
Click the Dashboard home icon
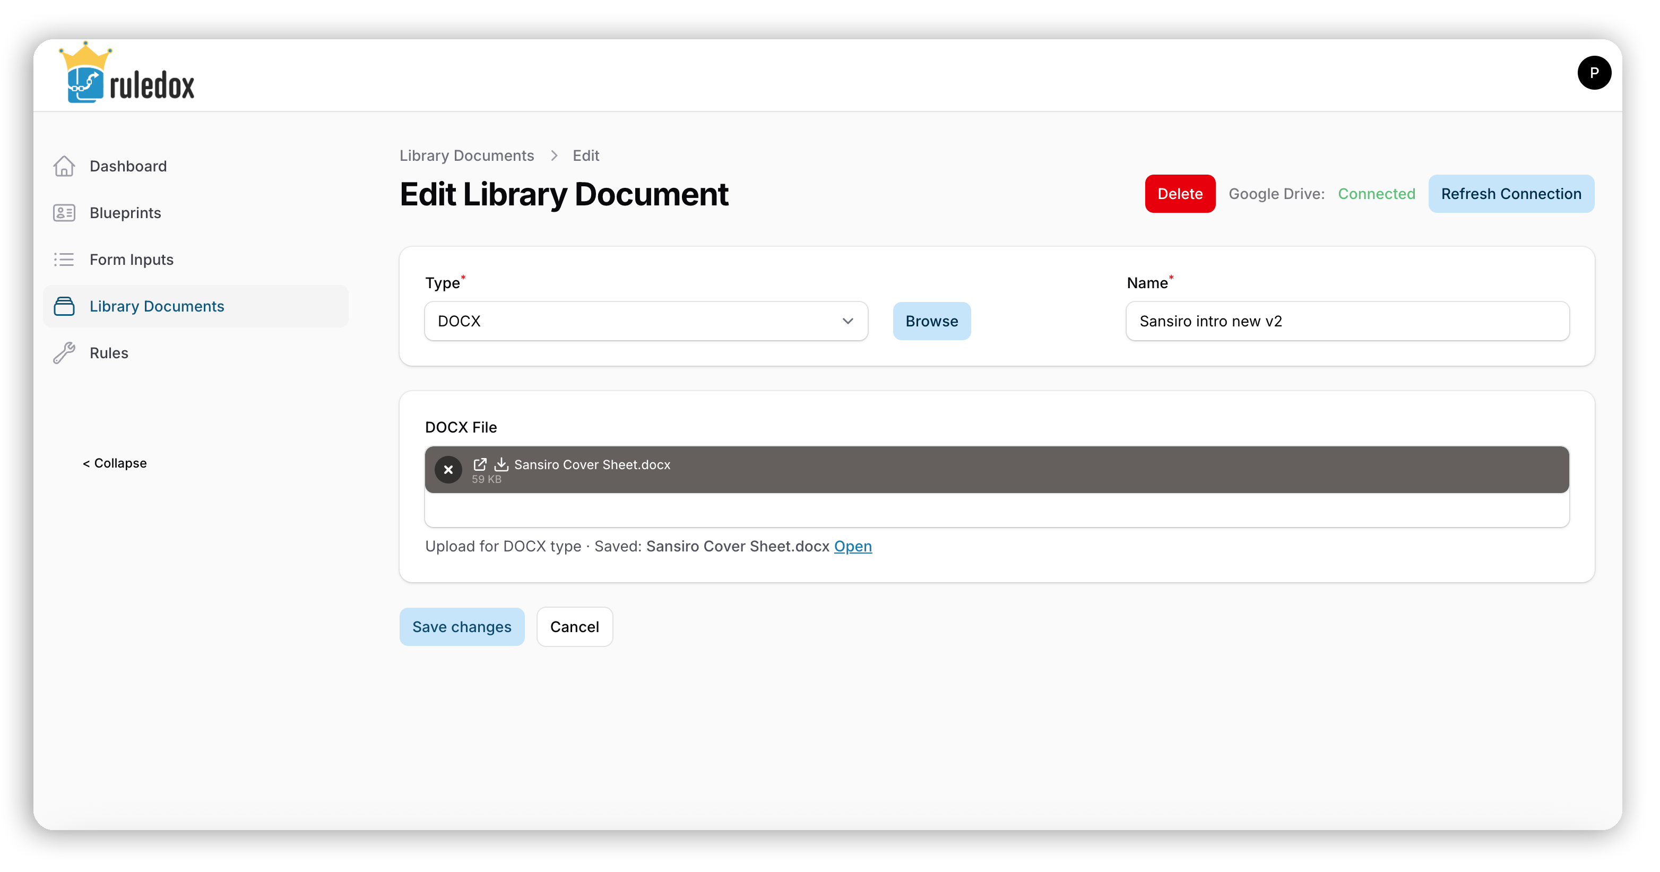tap(64, 166)
